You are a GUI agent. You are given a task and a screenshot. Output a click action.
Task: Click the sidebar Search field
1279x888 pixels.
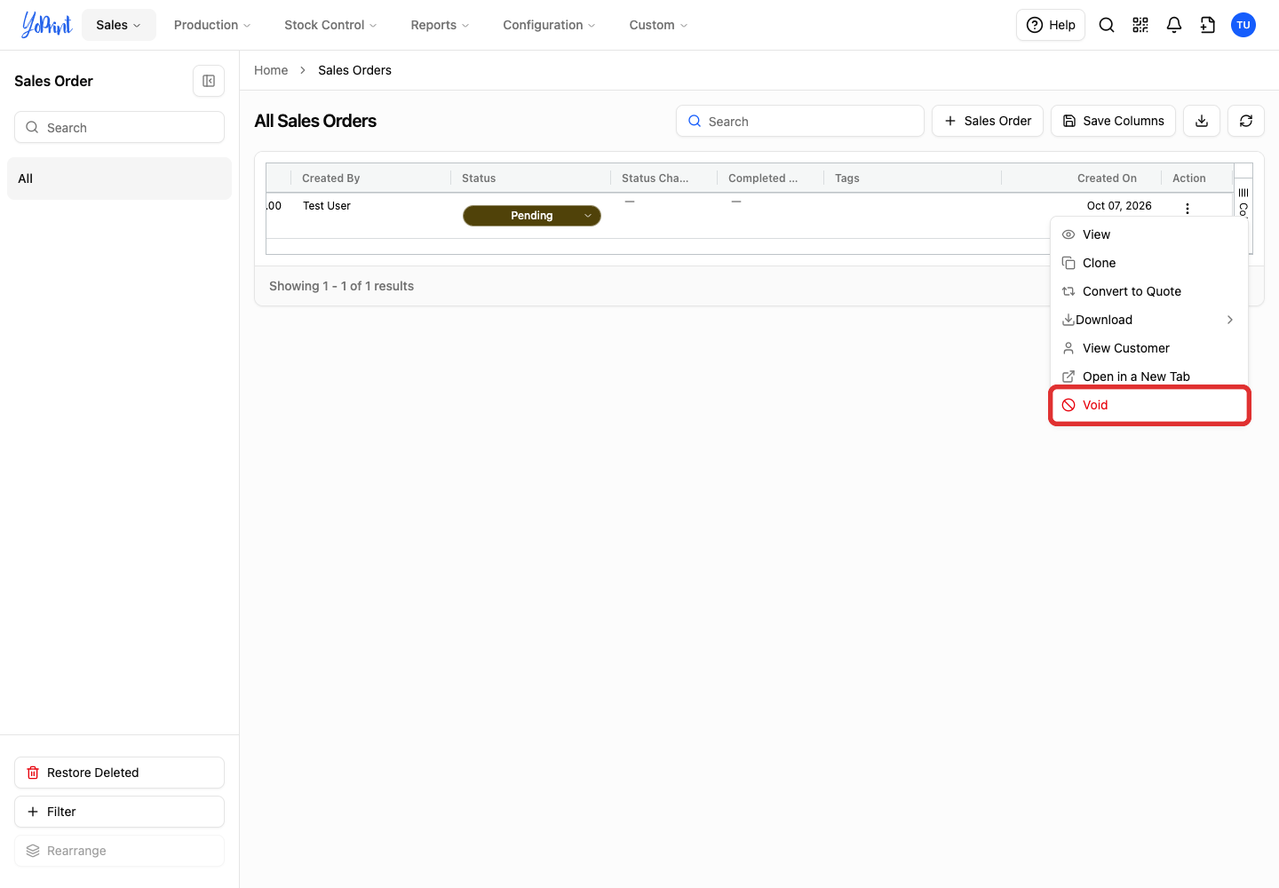click(119, 127)
